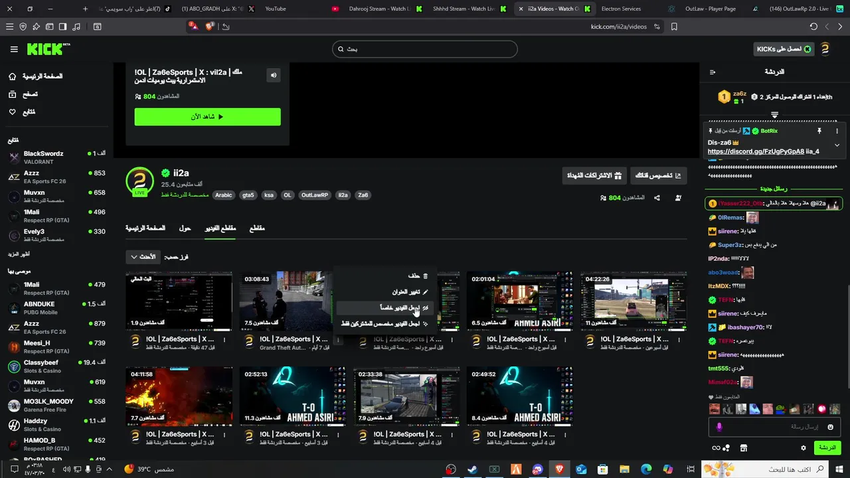Open the 03:08:43 video thumbnail
850x478 pixels.
[x=286, y=301]
